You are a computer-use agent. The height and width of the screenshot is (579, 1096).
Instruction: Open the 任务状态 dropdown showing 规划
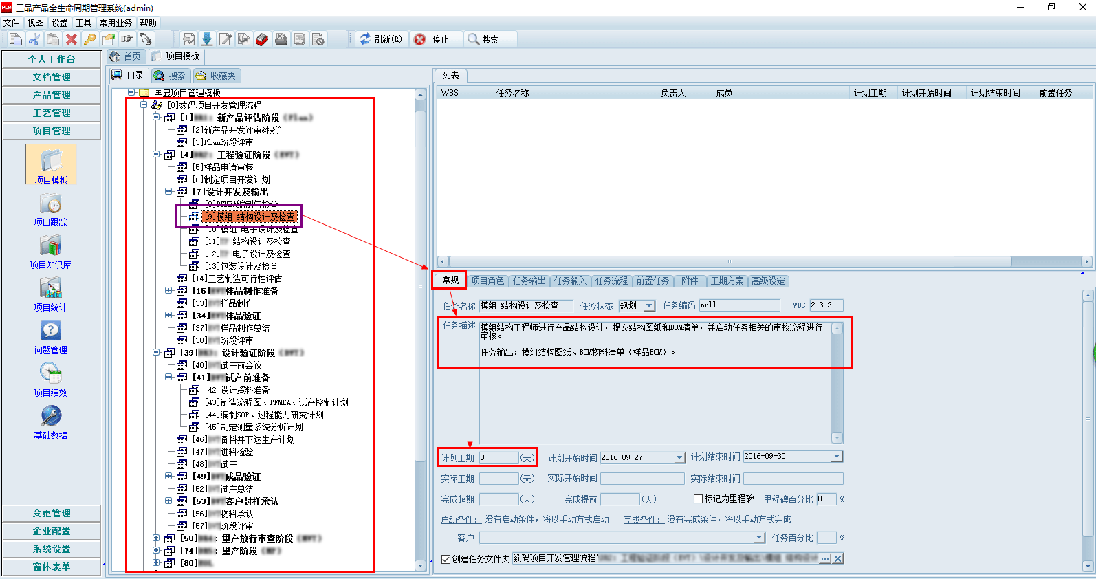[x=649, y=305]
